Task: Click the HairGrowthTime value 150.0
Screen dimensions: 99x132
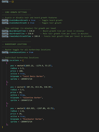Action: [x=31, y=34]
